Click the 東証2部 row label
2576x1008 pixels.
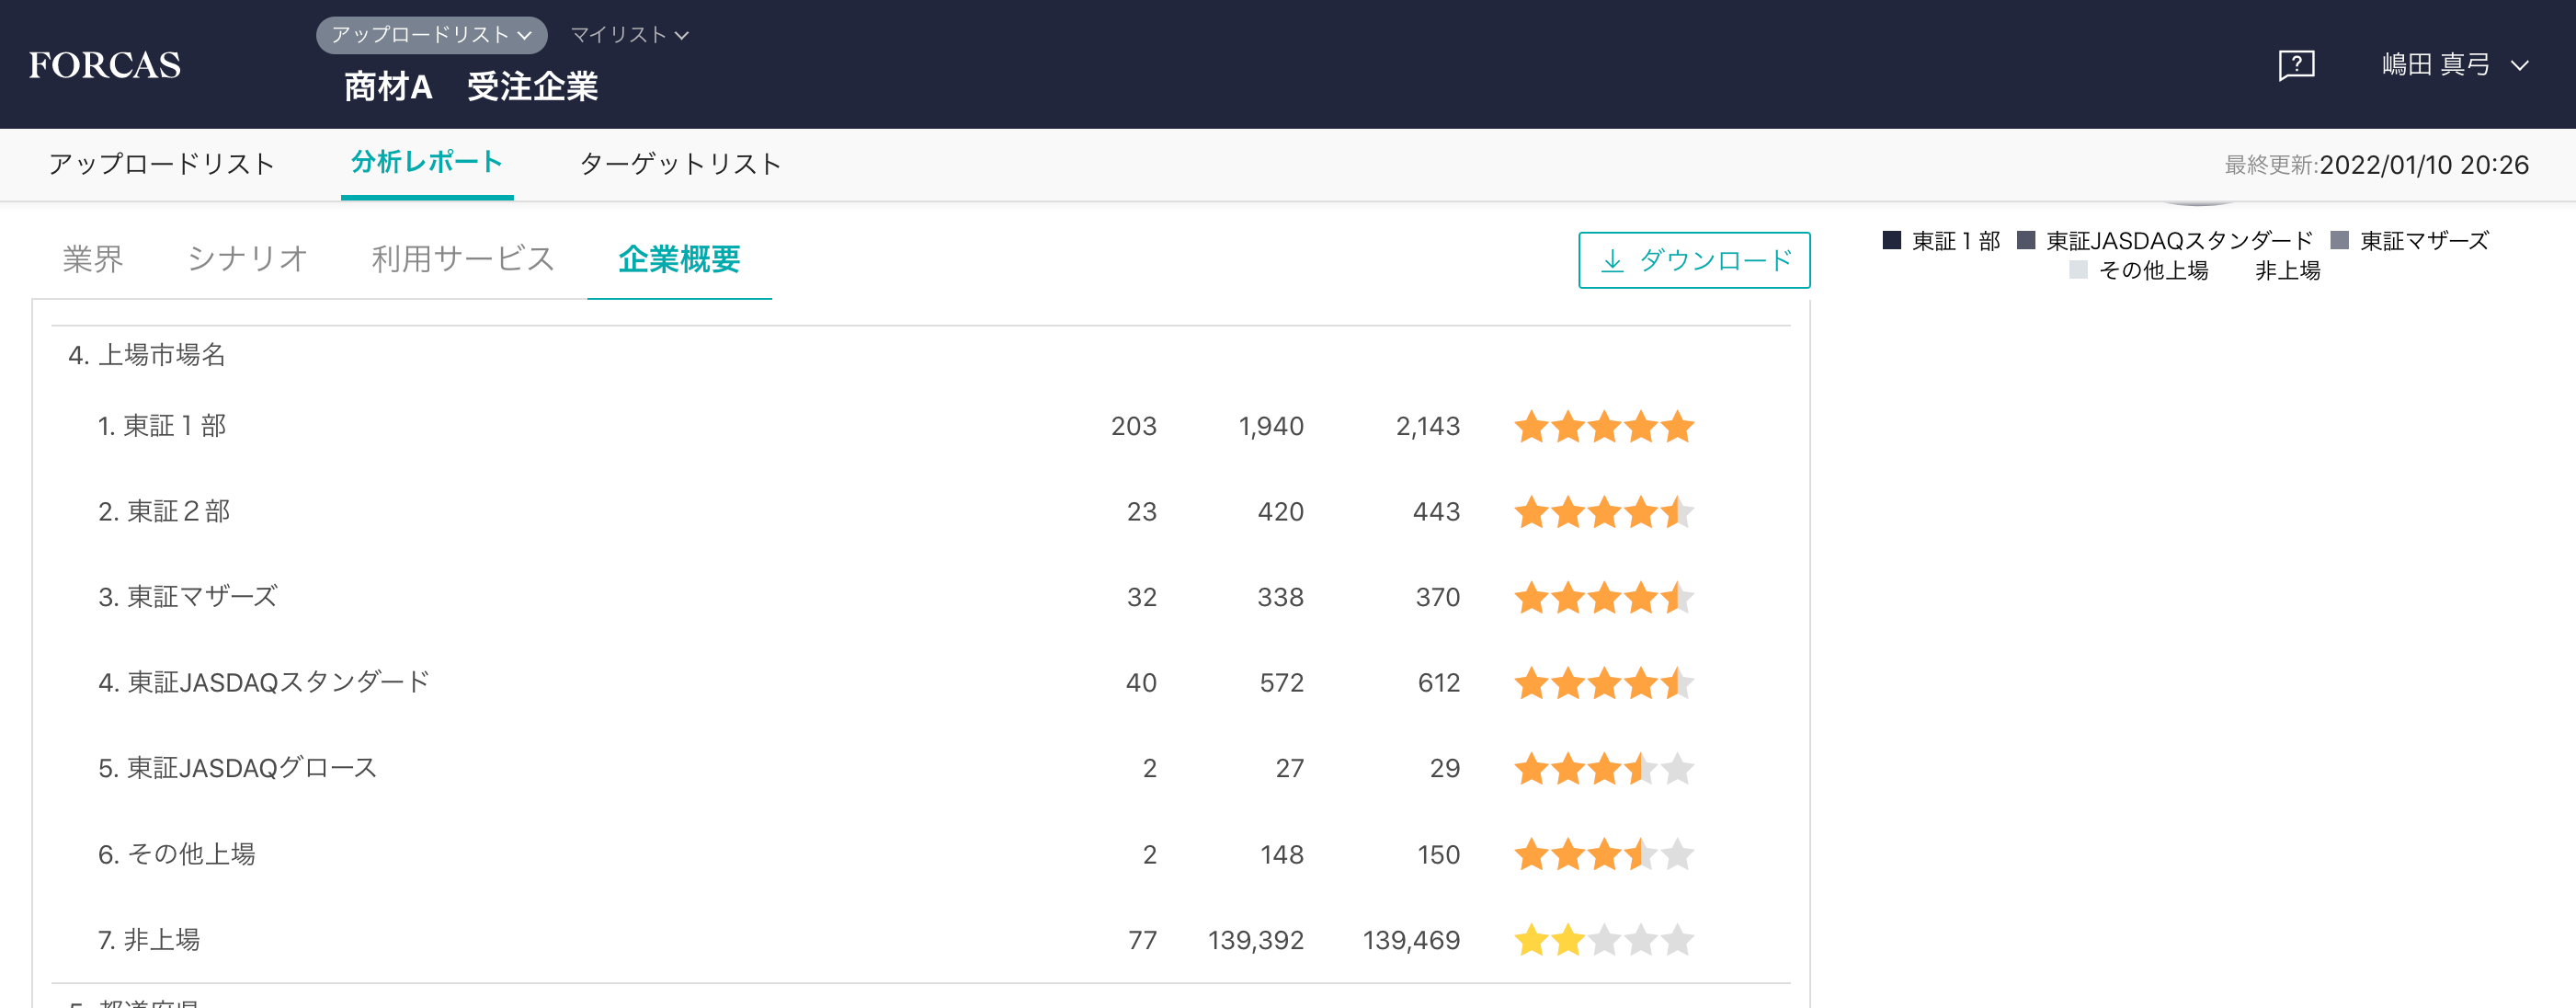(165, 512)
